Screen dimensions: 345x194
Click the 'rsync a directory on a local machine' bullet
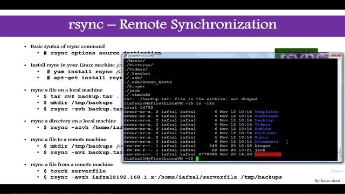[x=73, y=121]
